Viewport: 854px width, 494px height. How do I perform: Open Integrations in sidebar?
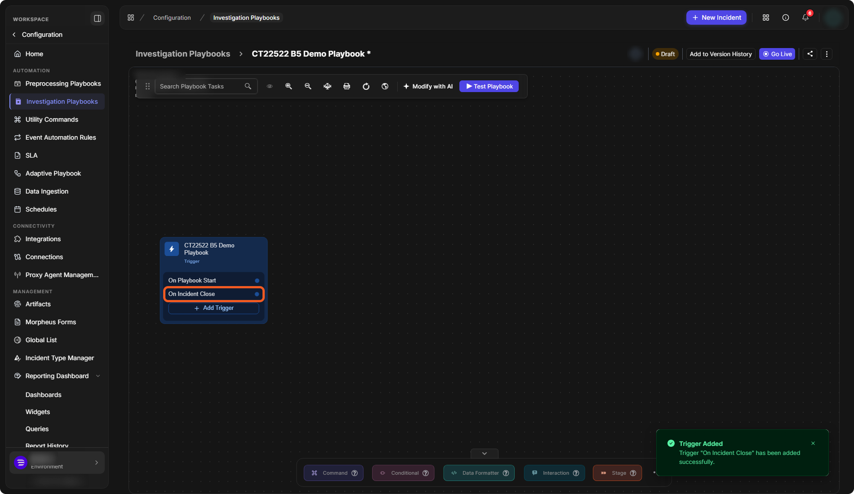57,239
